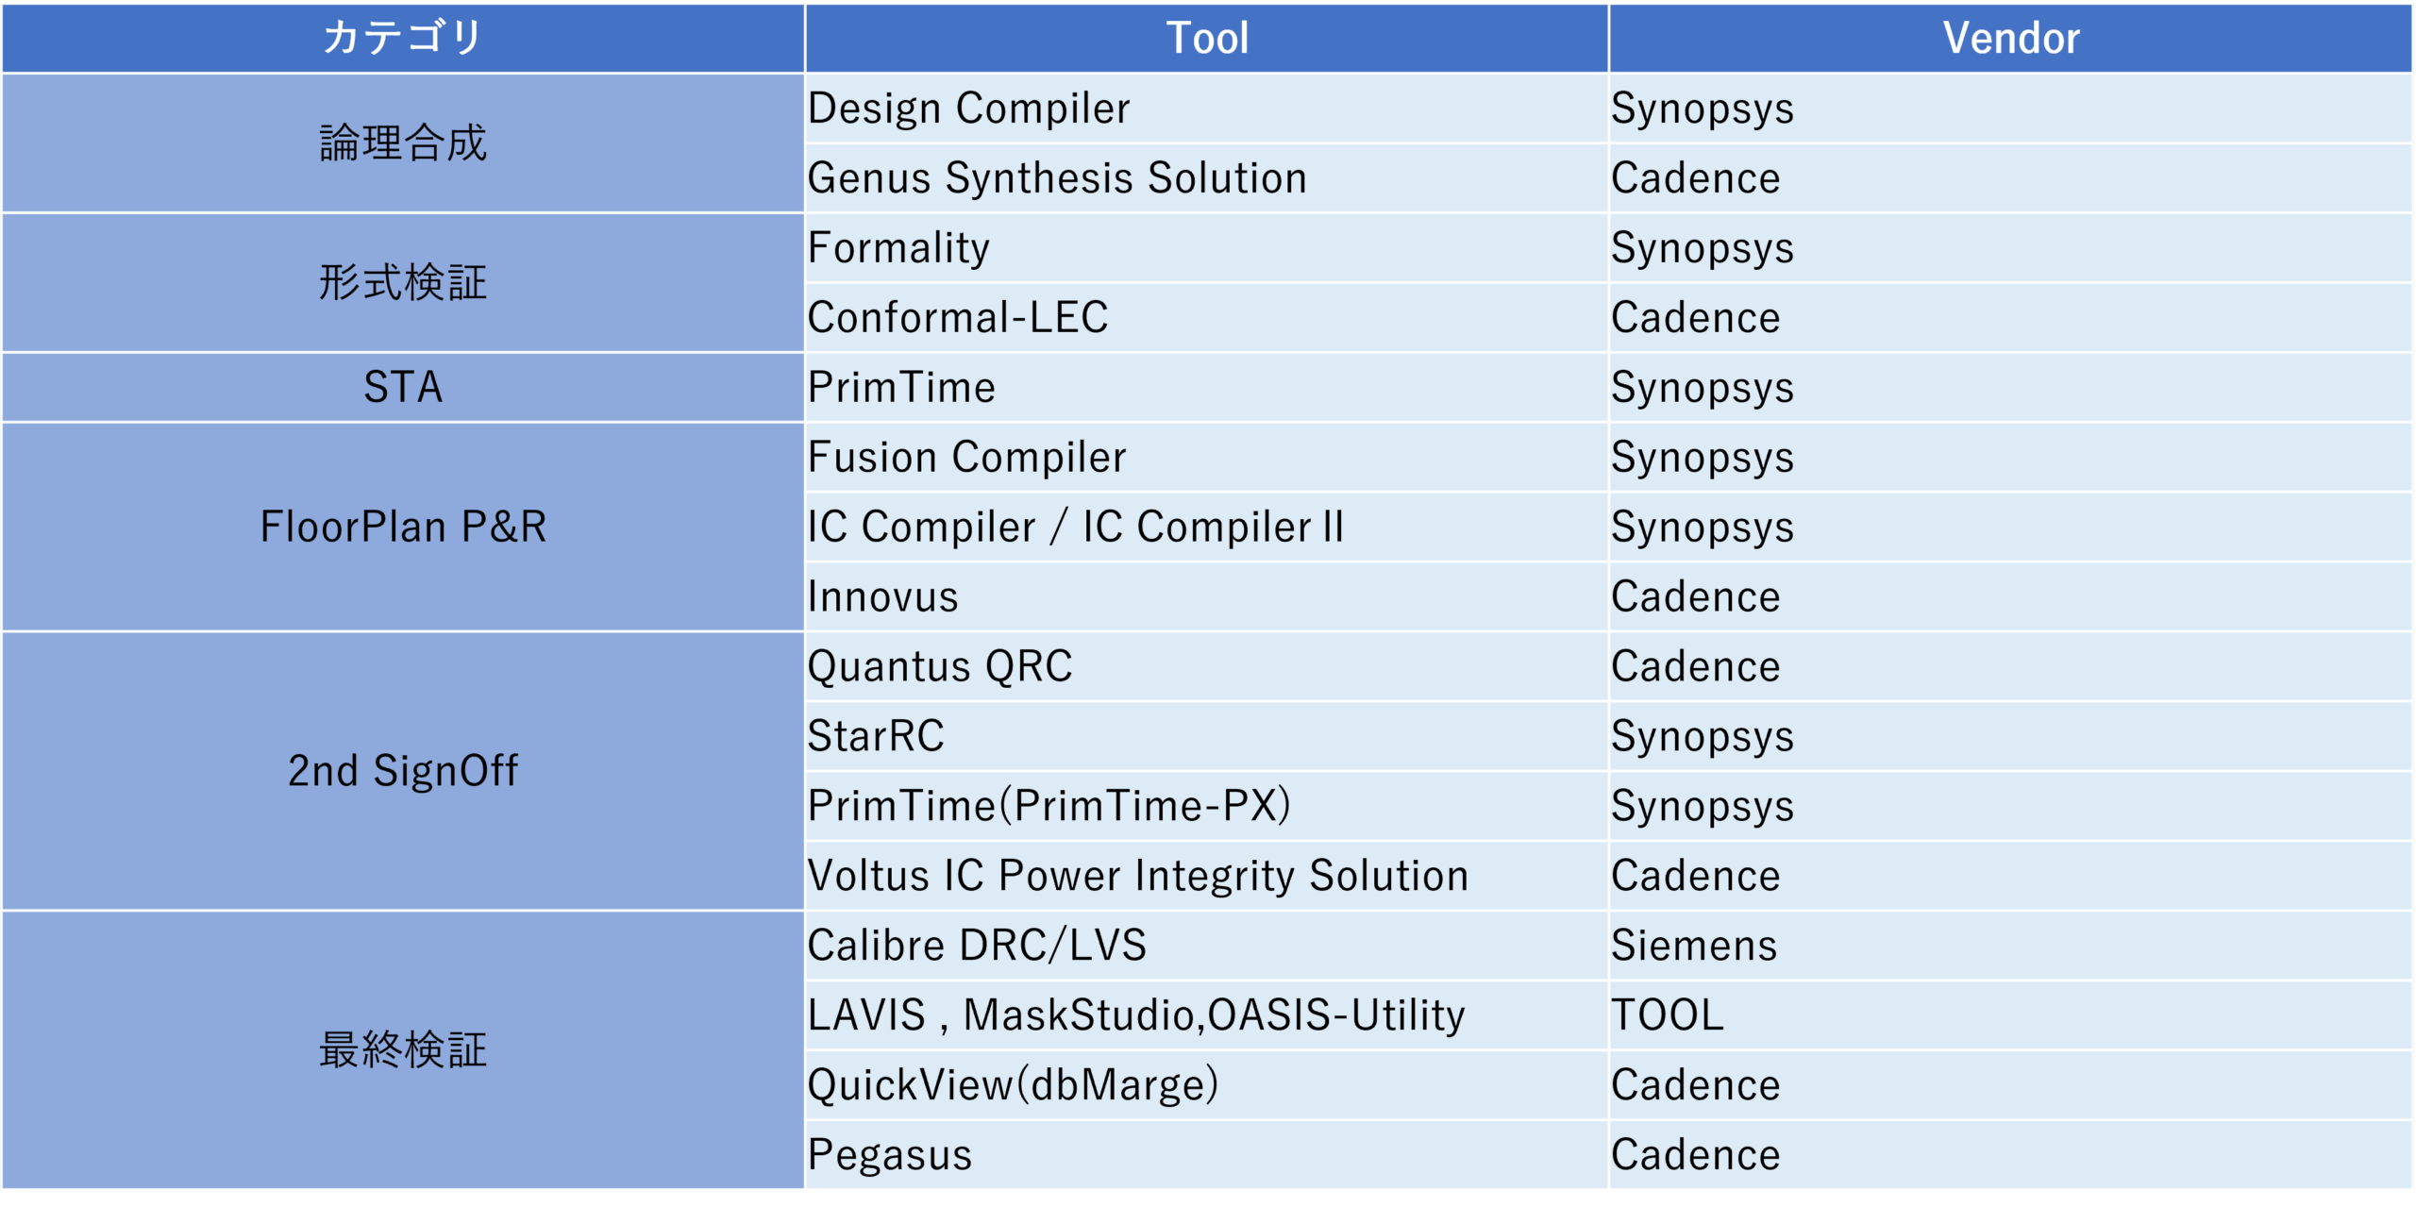Screen dimensions: 2416x1207
Task: Click the Siemens vendor cell
Action: click(x=2011, y=946)
